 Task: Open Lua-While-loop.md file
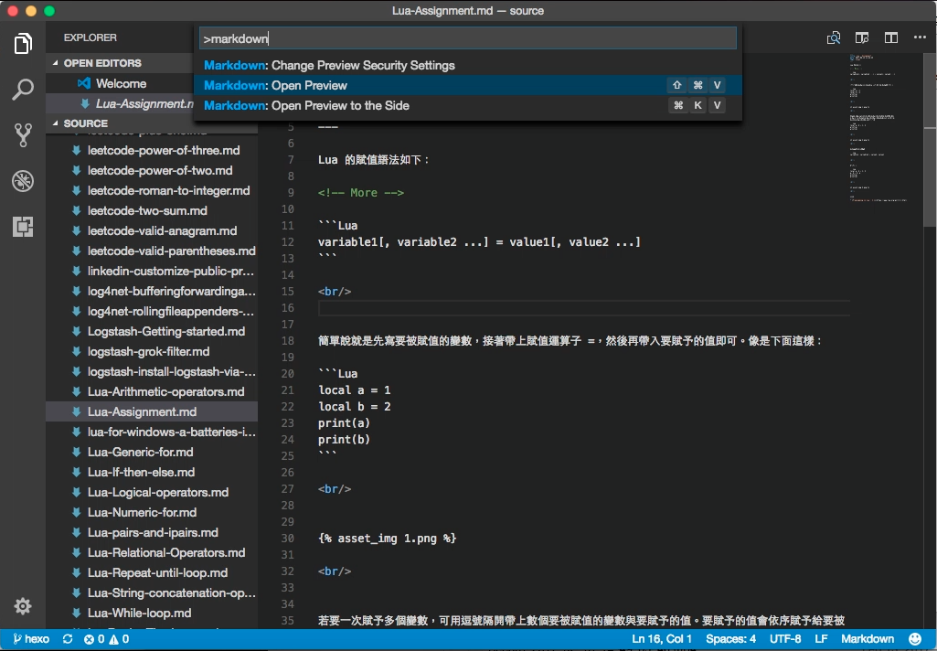tap(152, 613)
